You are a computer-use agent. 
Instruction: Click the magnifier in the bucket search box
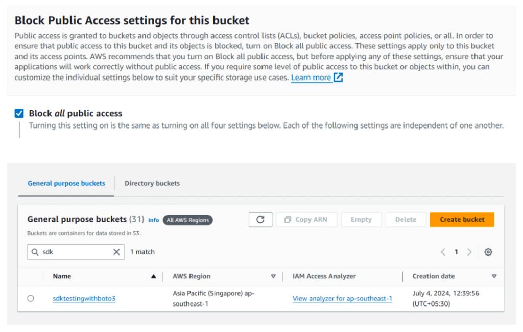tap(35, 252)
